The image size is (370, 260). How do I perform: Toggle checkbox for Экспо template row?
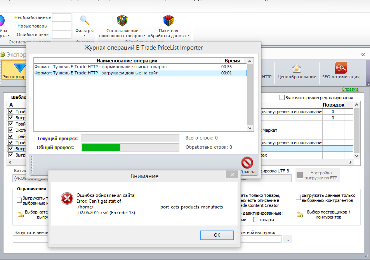[x=10, y=130]
